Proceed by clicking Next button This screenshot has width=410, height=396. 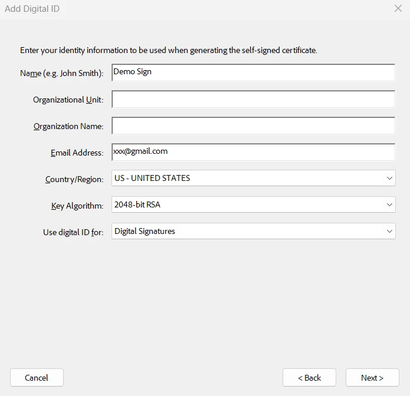click(372, 378)
